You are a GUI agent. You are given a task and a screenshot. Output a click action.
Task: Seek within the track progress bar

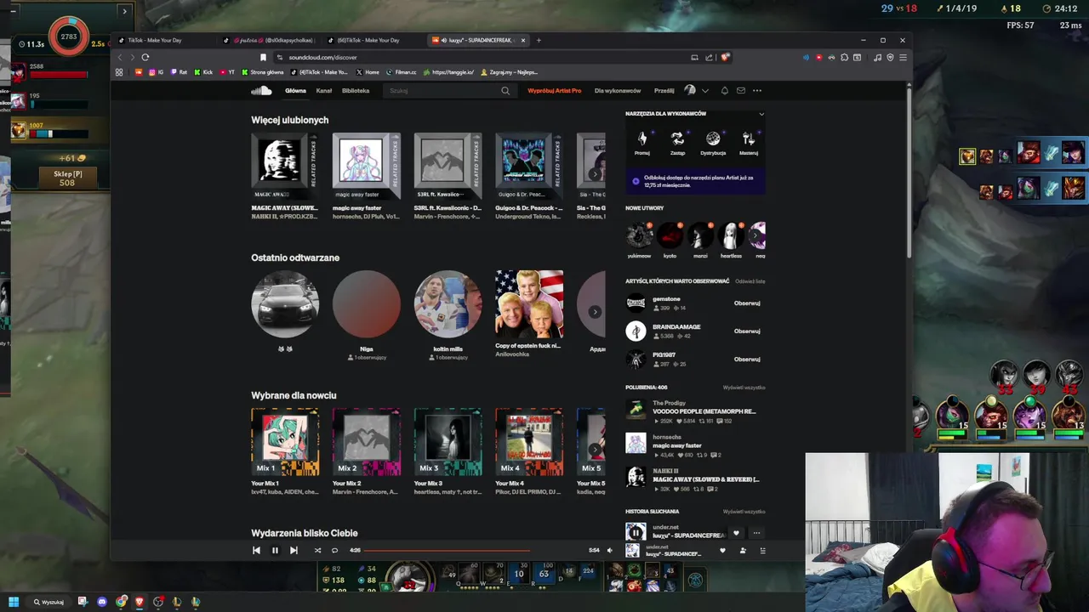click(x=473, y=550)
